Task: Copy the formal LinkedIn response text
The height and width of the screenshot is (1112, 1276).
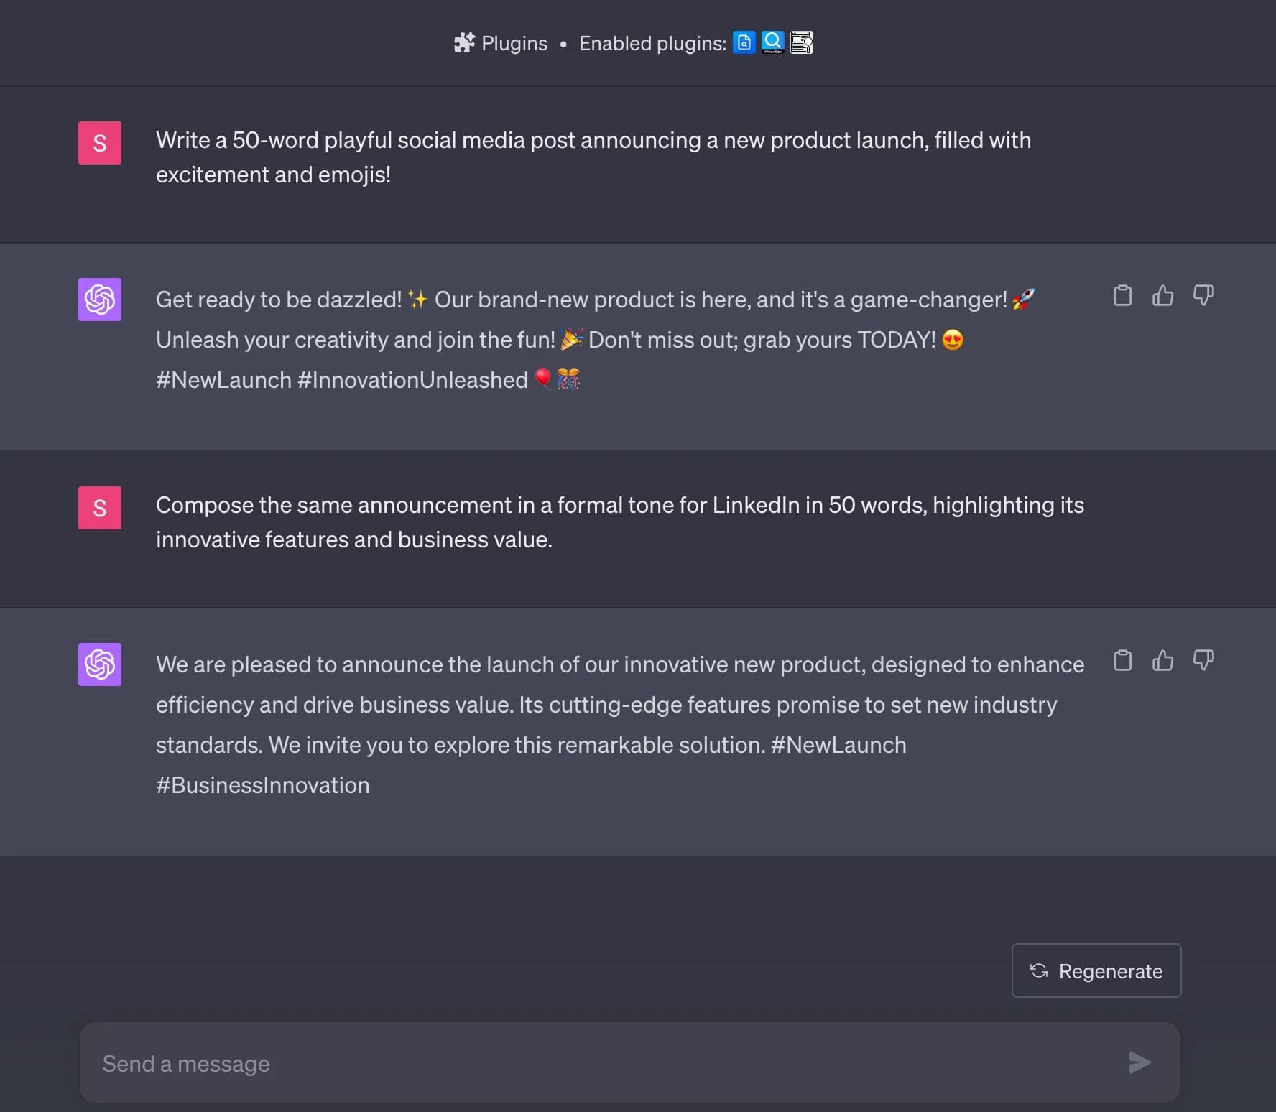Action: point(1122,660)
